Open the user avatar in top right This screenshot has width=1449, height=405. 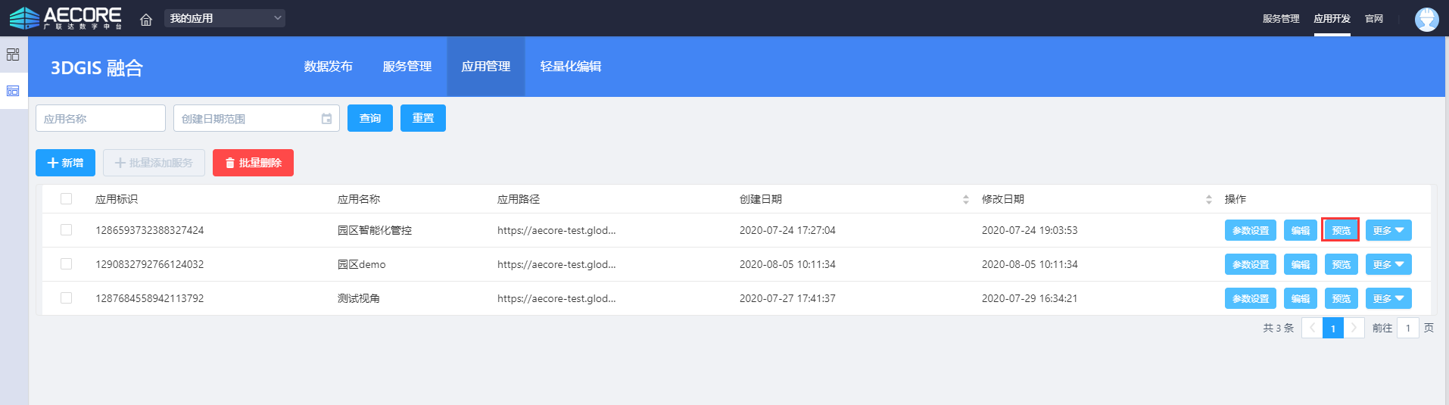point(1426,19)
